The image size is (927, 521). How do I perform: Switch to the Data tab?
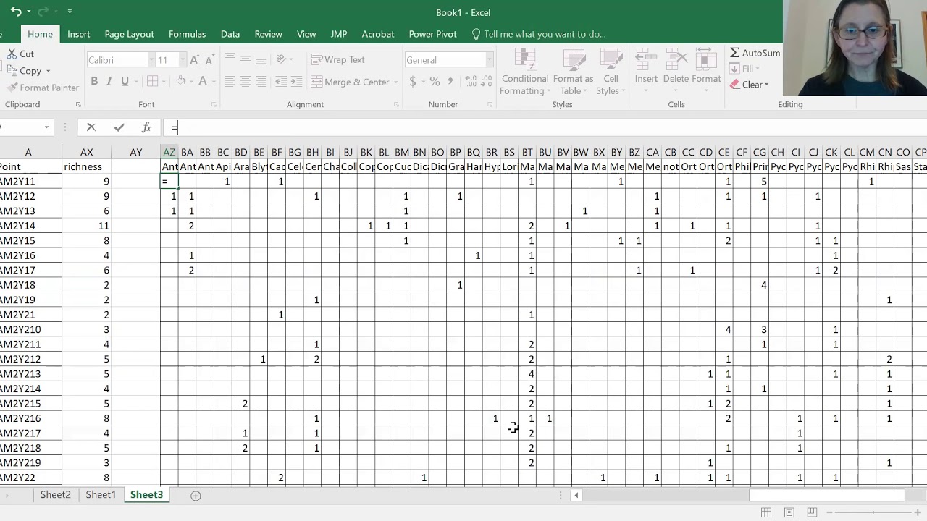230,34
